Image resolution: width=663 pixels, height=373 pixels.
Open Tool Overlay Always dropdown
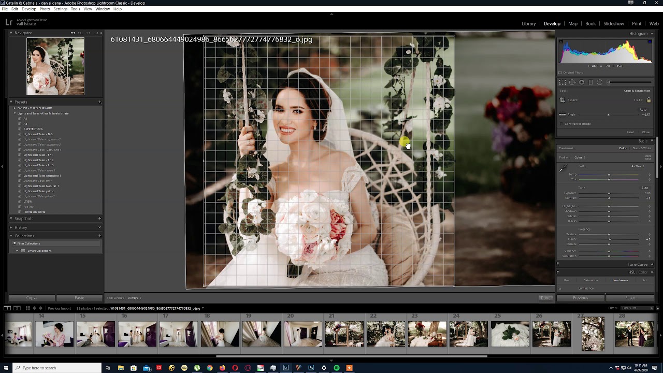[135, 298]
